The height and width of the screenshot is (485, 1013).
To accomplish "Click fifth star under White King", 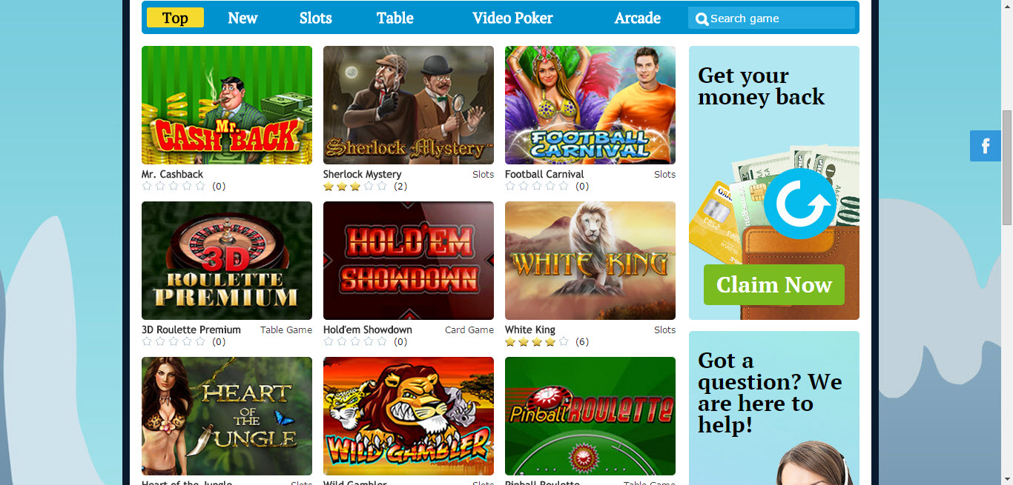I will 564,341.
